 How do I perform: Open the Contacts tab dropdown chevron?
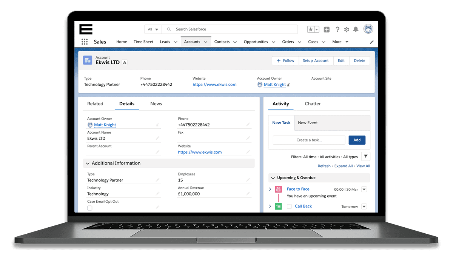[x=235, y=42]
